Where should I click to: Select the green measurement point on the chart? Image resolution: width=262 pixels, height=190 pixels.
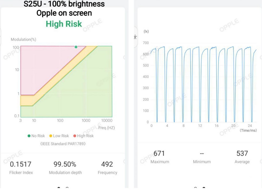(x=76, y=47)
